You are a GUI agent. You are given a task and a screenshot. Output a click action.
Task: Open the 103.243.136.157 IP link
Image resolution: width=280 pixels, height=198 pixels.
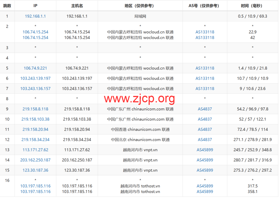(x=35, y=88)
